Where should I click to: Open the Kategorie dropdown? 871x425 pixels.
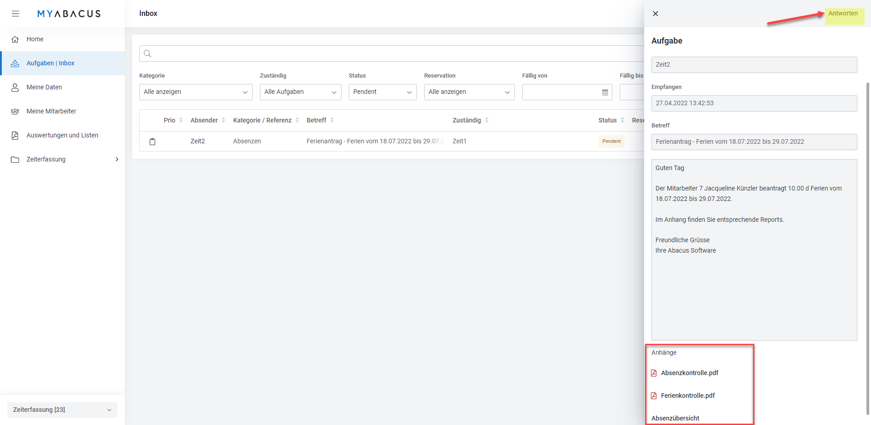tap(196, 92)
